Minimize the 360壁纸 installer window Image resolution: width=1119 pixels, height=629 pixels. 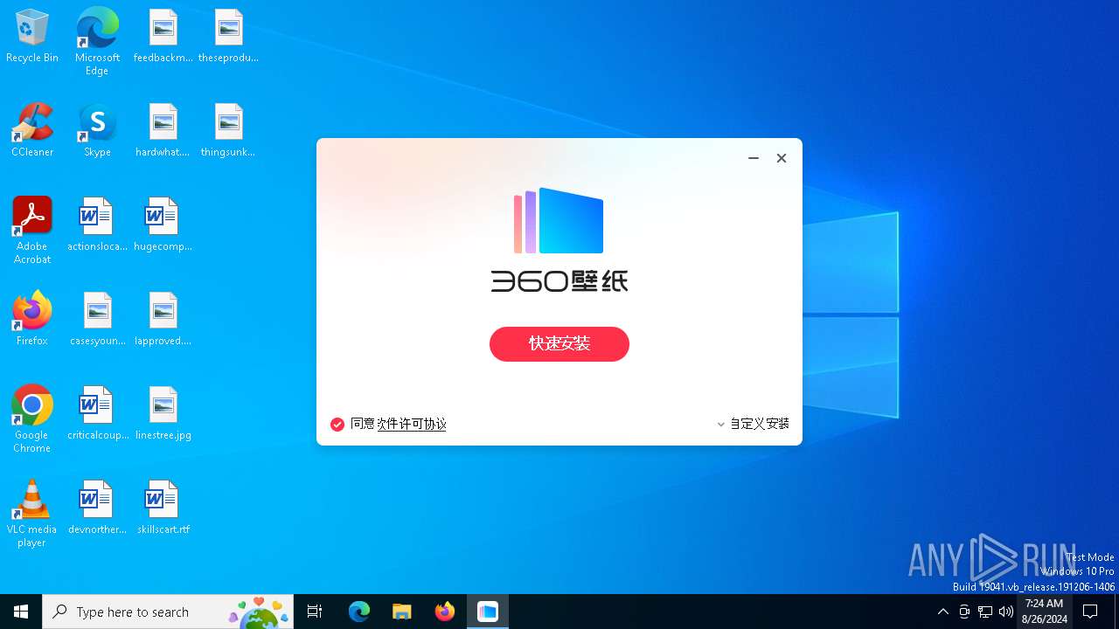tap(754, 158)
